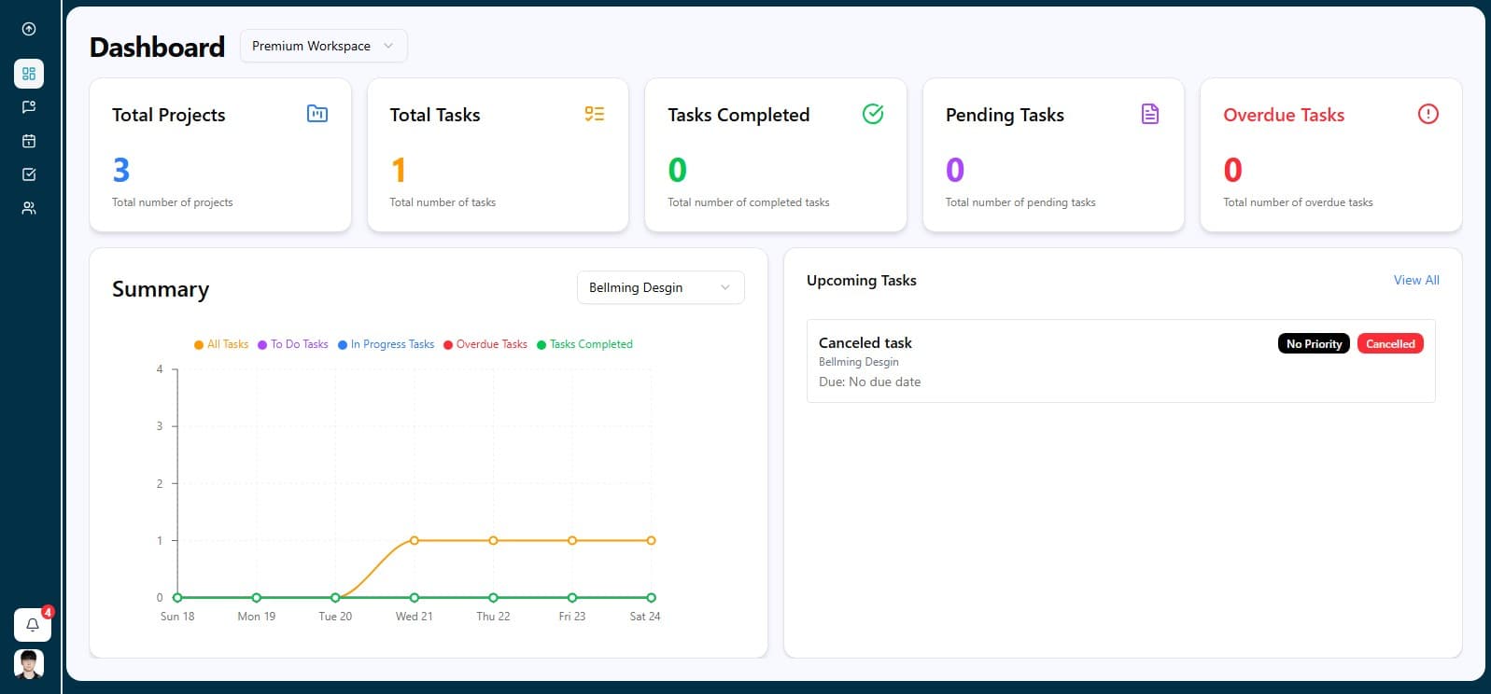Click 'Total number of completed tasks' caption
This screenshot has height=694, width=1491.
pyautogui.click(x=749, y=202)
